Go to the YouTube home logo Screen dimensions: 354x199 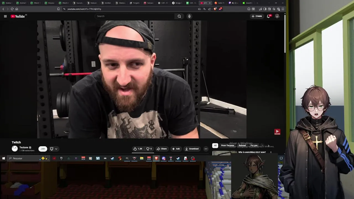(18, 16)
